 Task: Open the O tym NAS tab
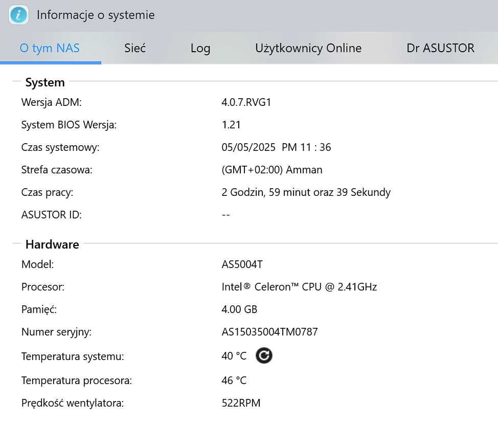pyautogui.click(x=50, y=48)
